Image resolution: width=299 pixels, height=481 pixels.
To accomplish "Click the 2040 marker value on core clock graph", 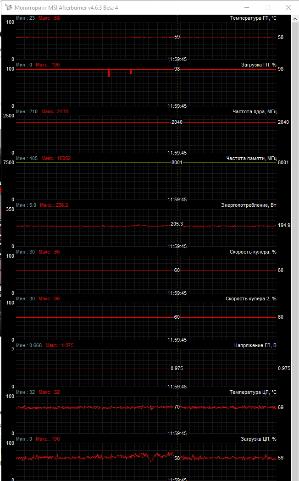I will (177, 122).
